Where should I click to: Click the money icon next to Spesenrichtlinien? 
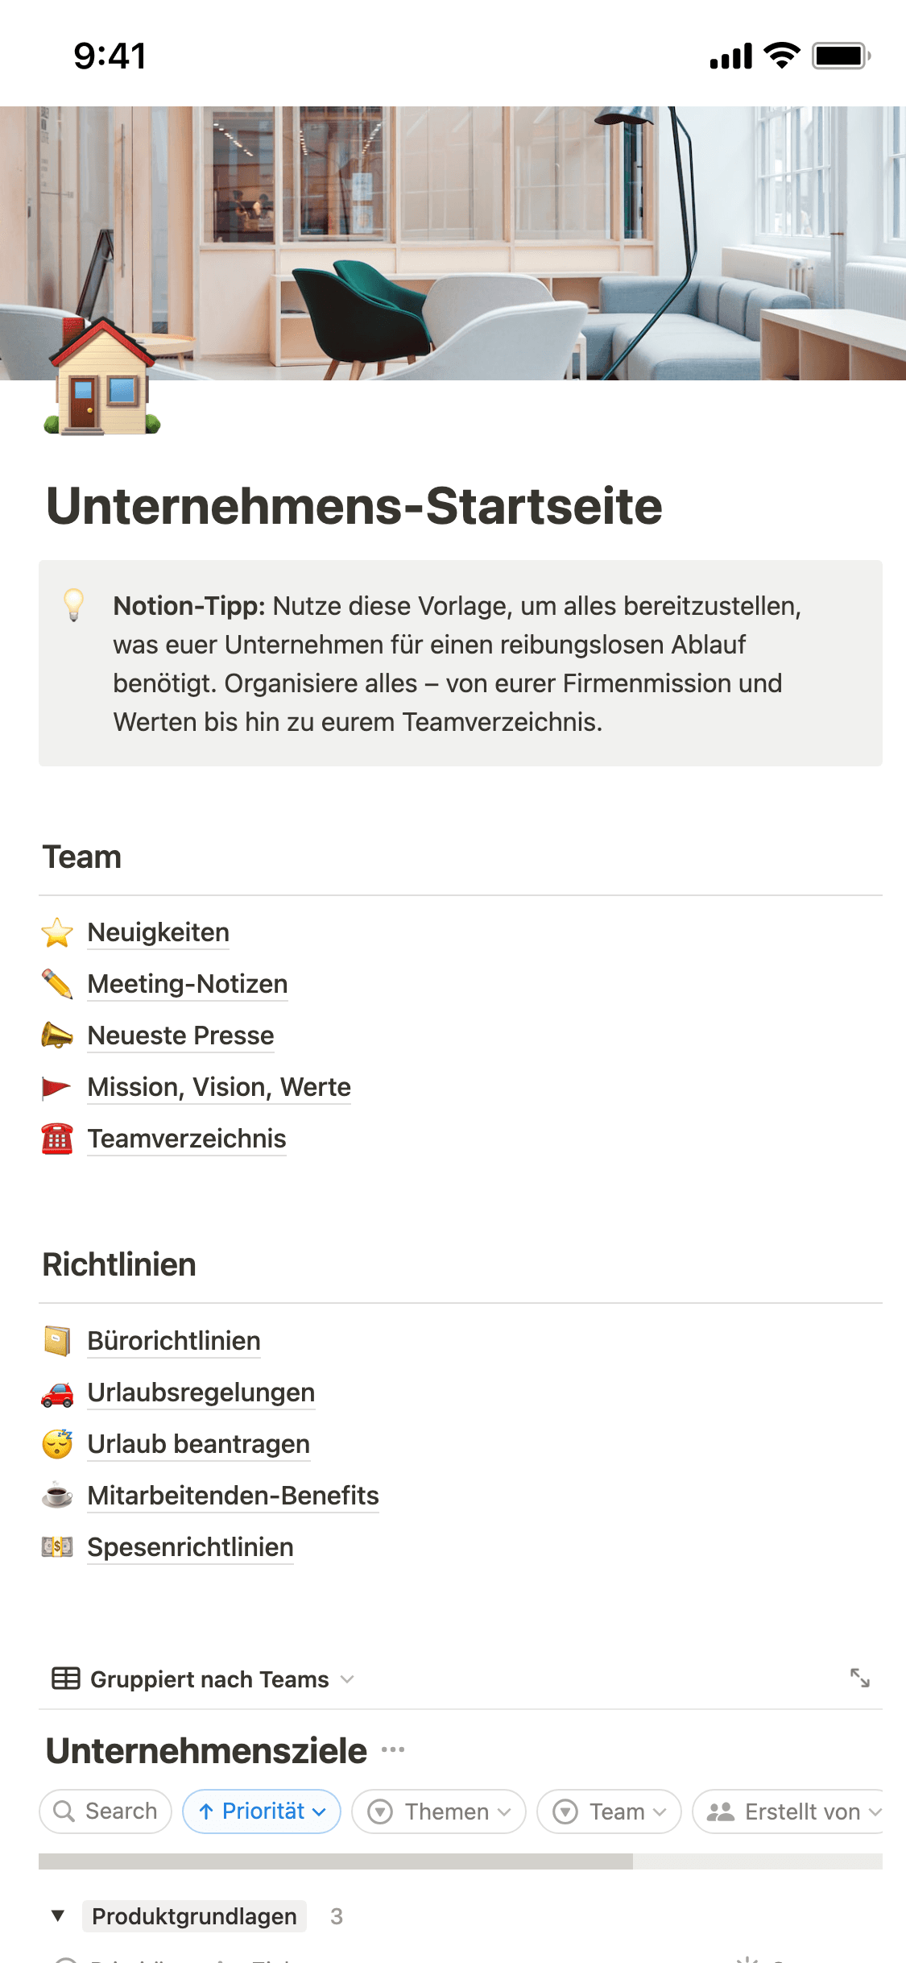pos(56,1546)
